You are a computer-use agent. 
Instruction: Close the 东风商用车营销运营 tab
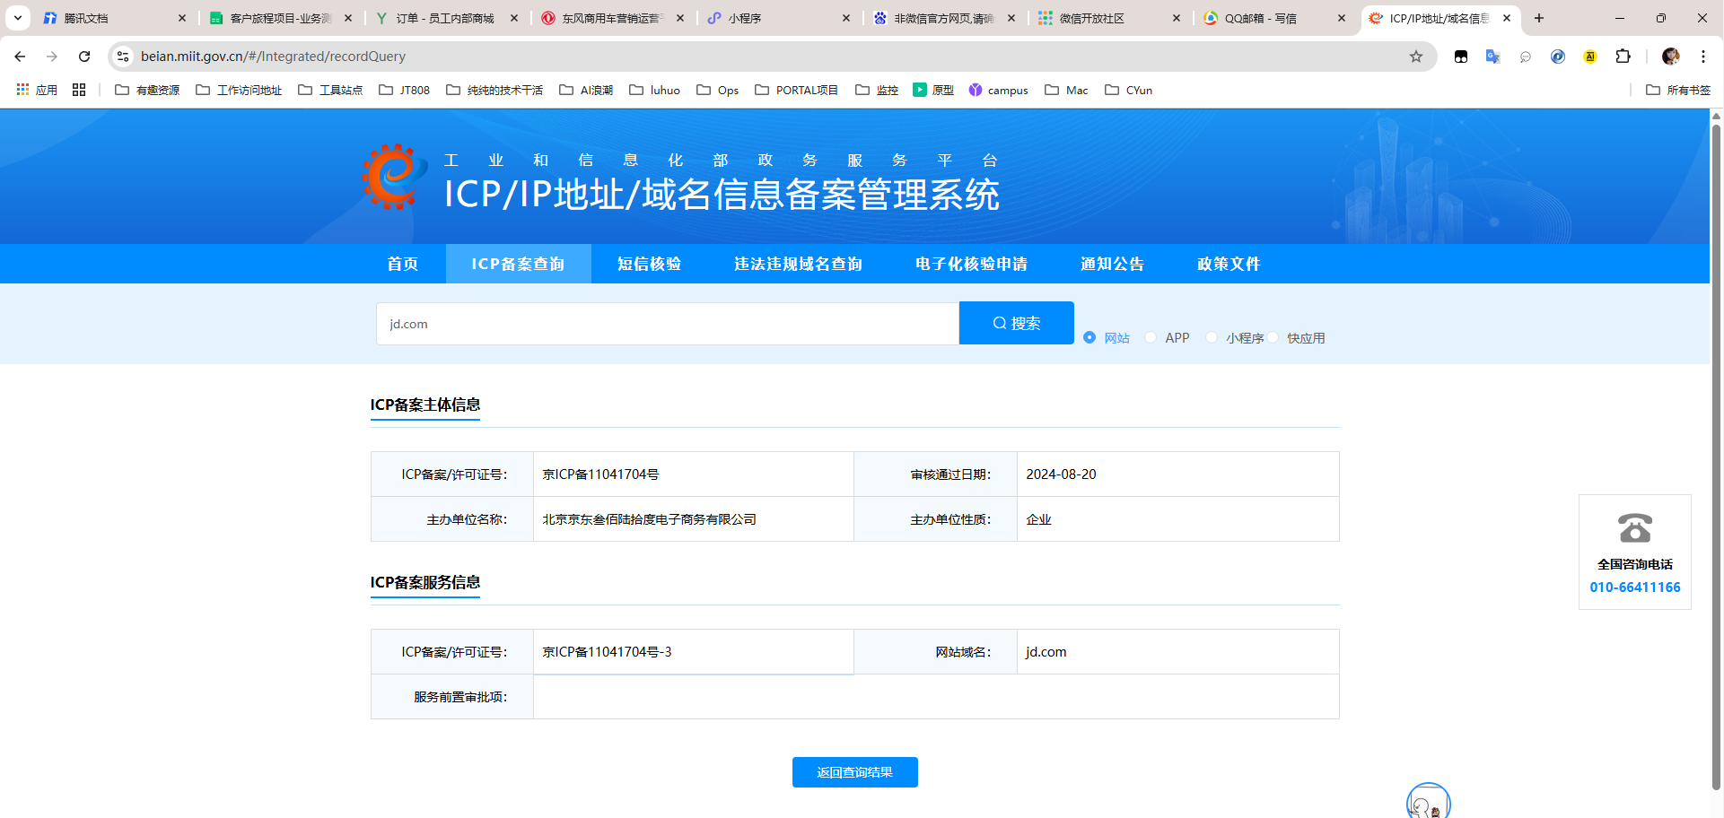680,18
